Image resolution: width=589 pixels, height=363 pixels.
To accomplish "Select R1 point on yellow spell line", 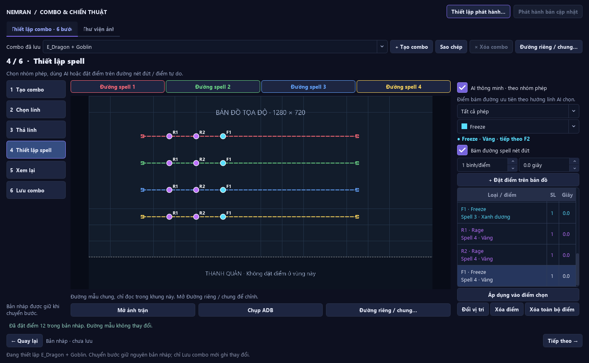I will pyautogui.click(x=169, y=217).
